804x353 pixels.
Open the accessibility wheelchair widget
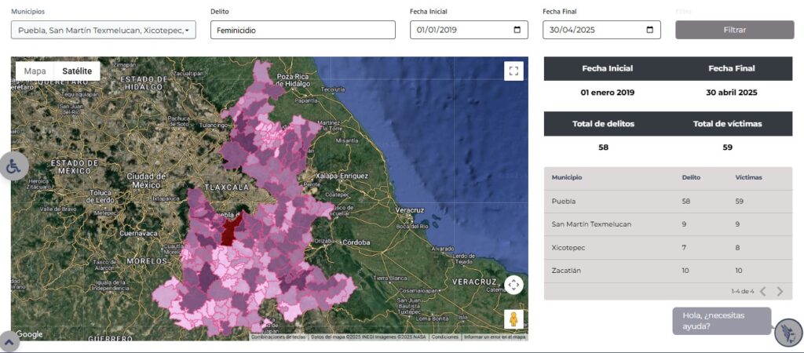click(x=14, y=166)
